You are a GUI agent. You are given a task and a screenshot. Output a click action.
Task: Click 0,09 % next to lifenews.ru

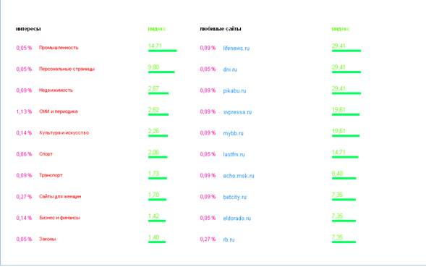tap(208, 48)
